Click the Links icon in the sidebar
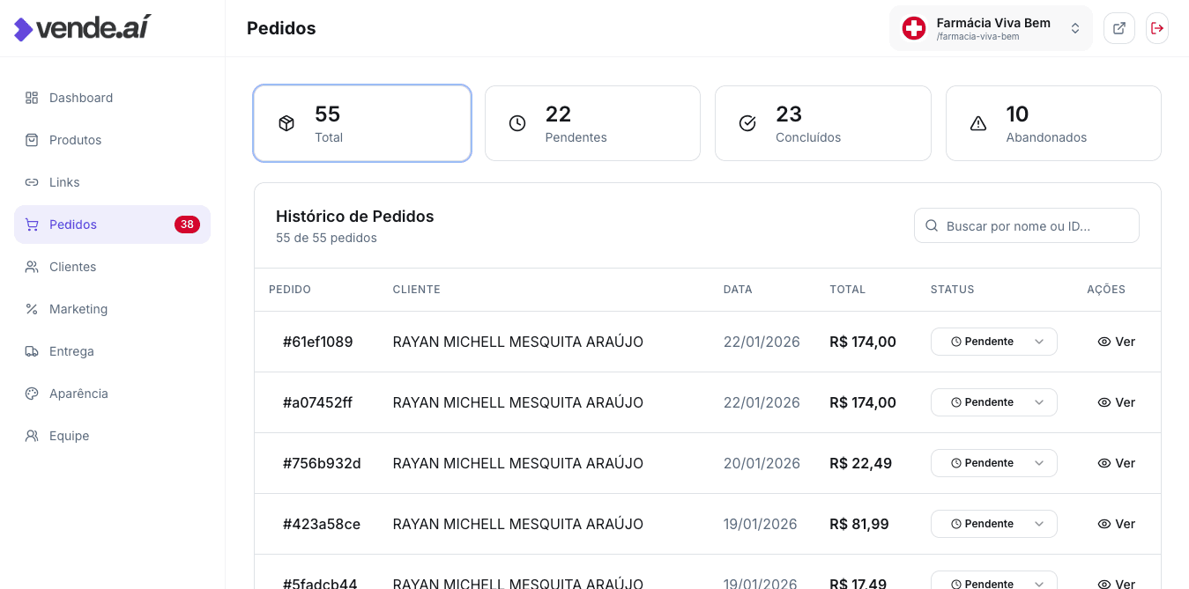 click(x=32, y=182)
